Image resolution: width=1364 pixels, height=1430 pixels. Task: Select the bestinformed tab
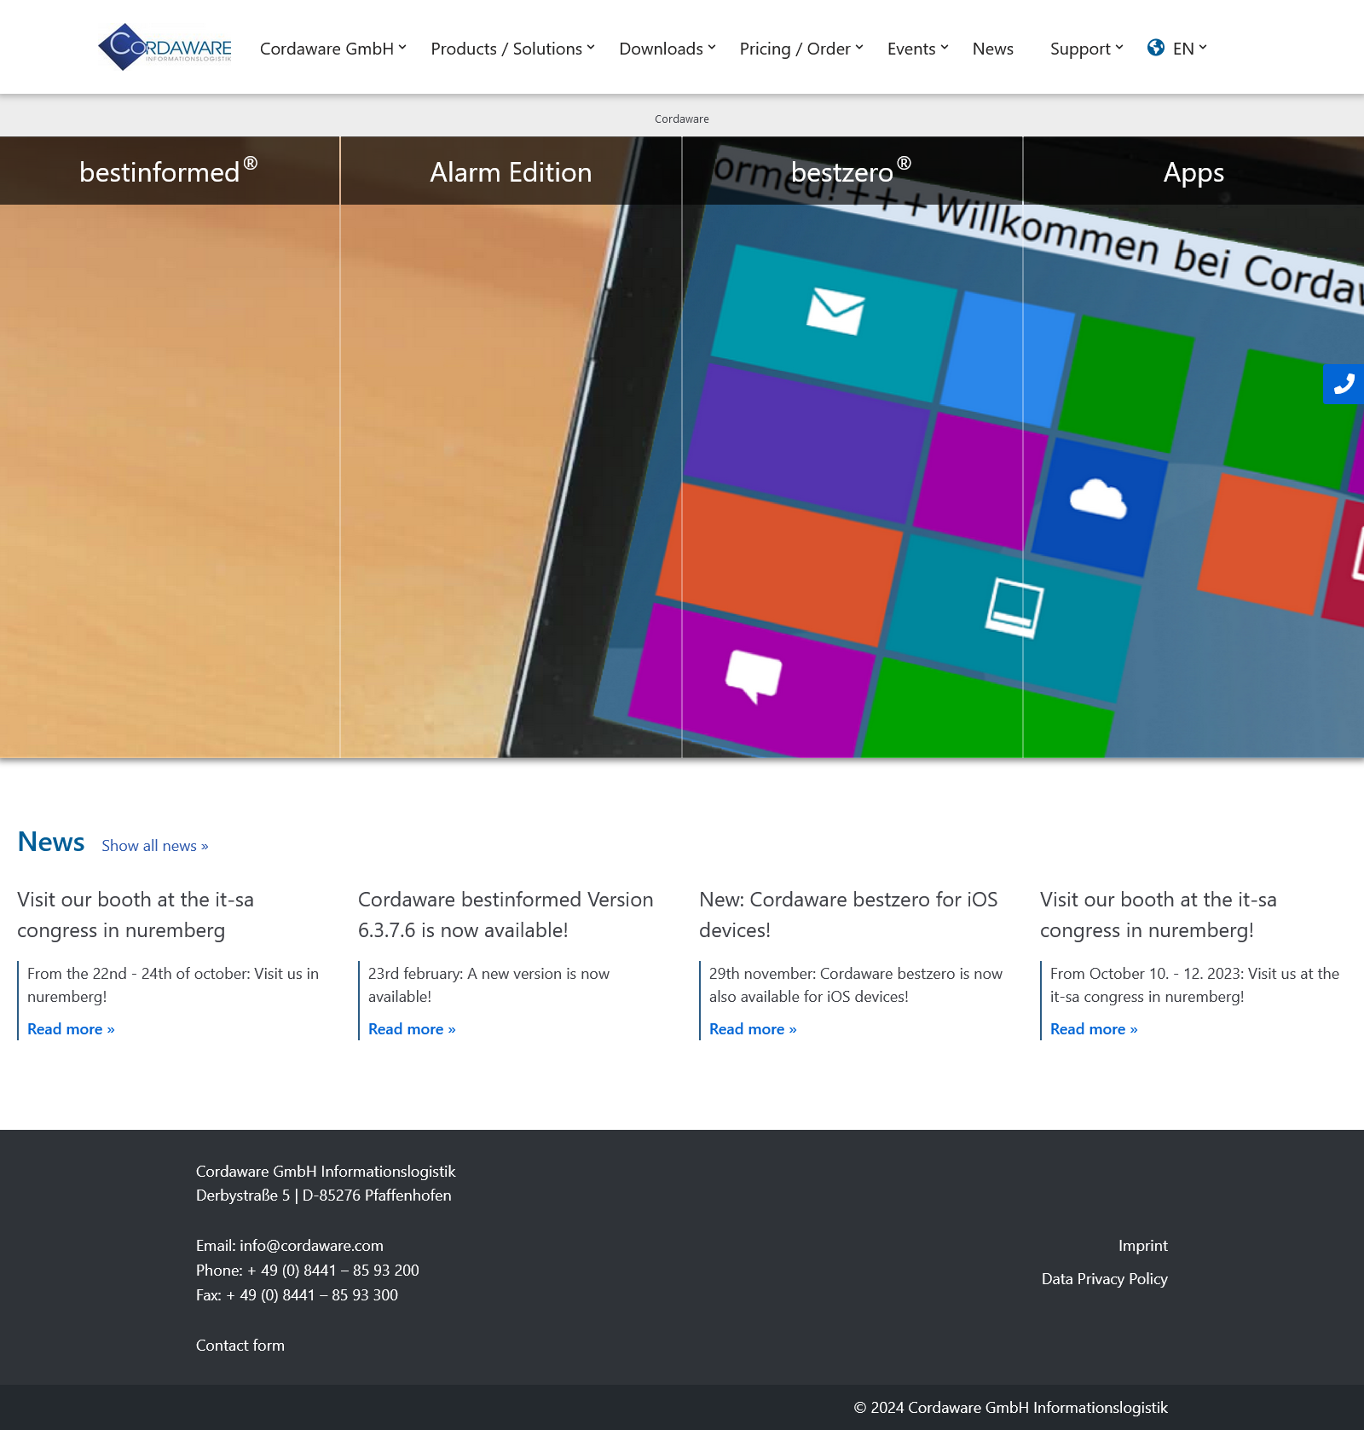click(170, 171)
